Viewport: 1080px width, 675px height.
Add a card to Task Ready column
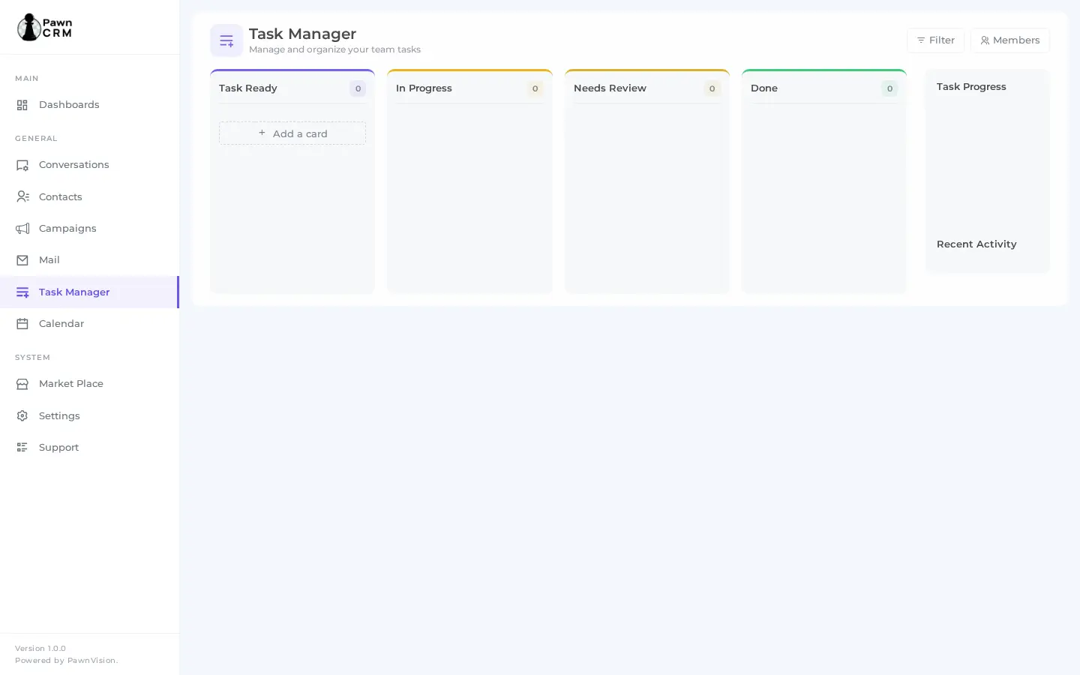coord(292,133)
